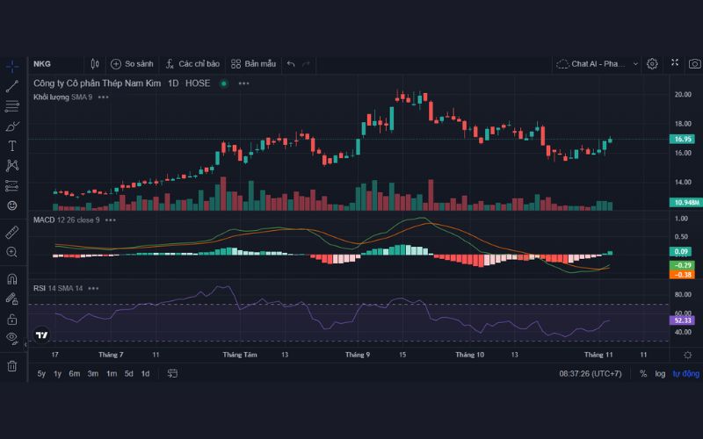Screen dimensions: 703x439
Task: Open the emoji icons tool
Action: tap(12, 205)
